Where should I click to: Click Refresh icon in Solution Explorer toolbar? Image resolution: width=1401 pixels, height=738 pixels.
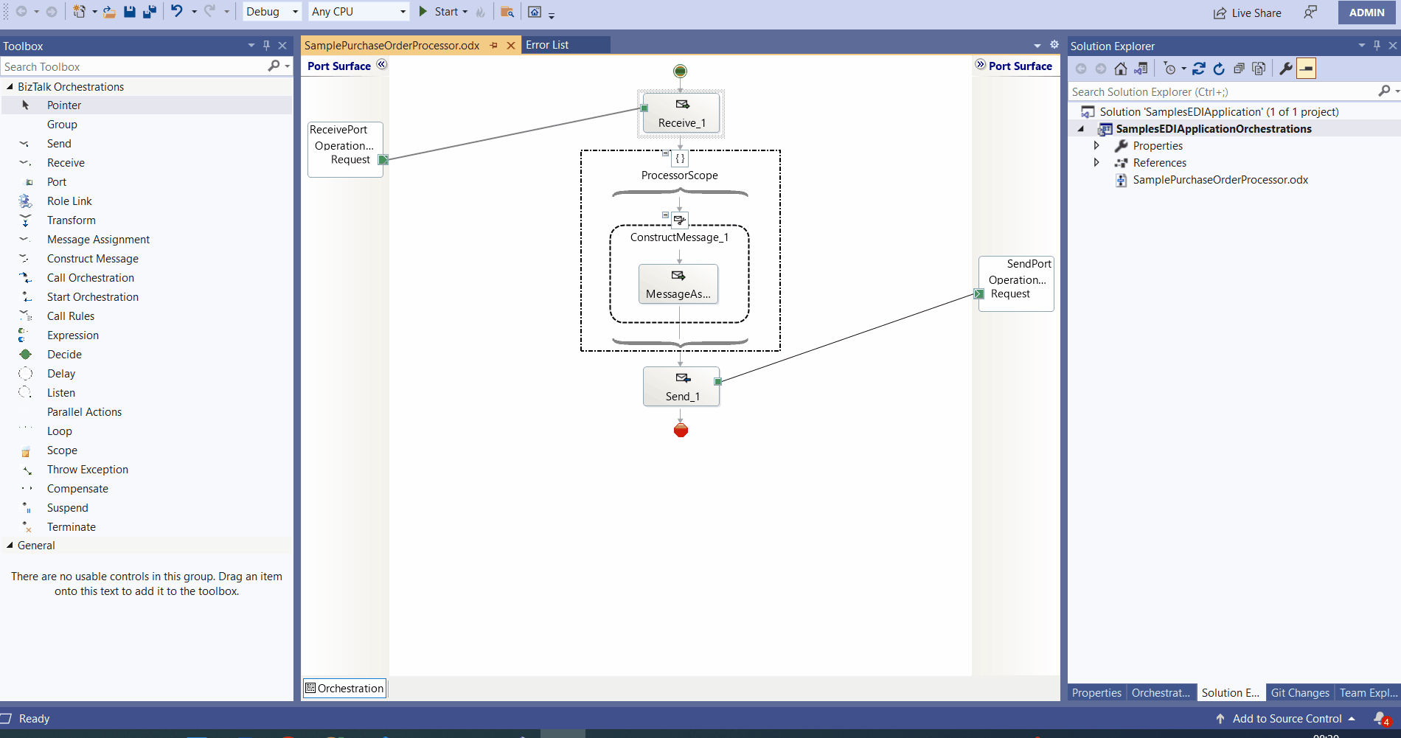pos(1219,69)
